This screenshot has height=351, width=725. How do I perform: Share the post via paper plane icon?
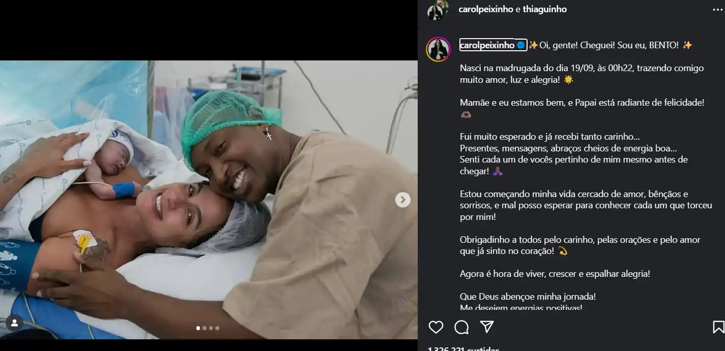(x=487, y=327)
